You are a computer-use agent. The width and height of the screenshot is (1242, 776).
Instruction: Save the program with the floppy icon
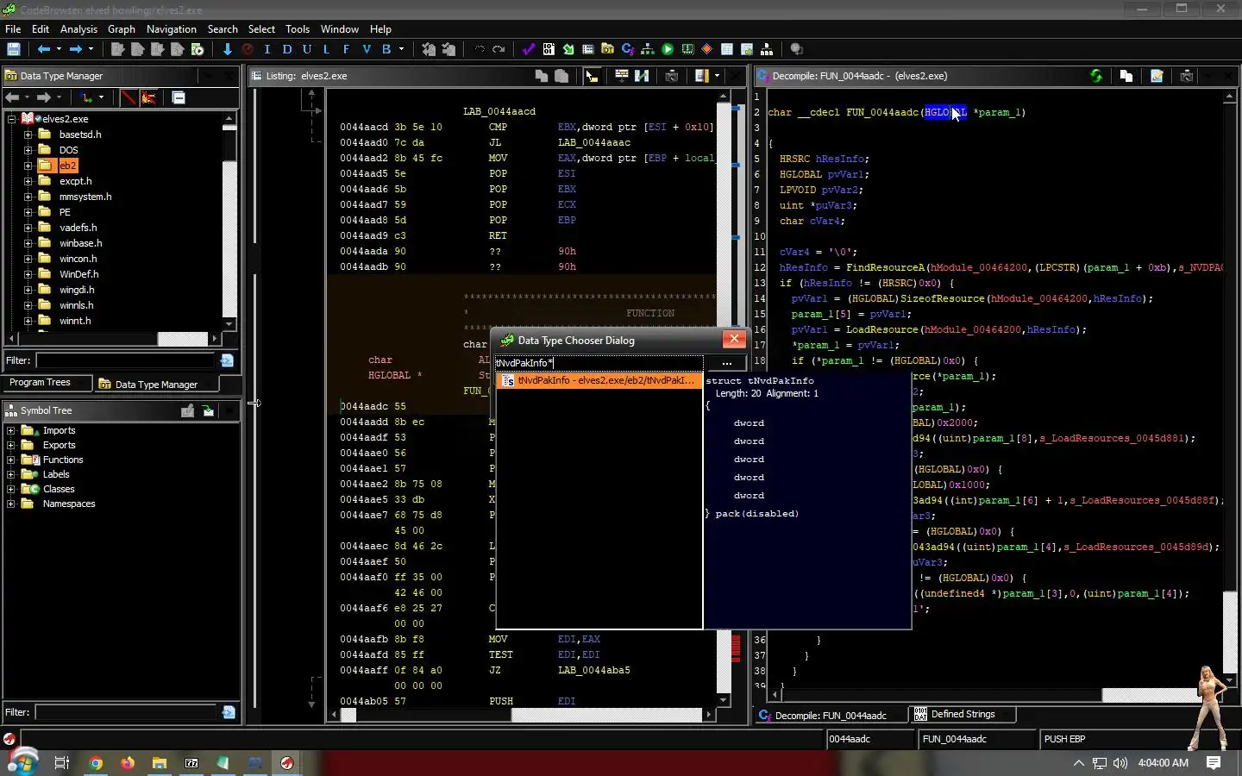click(x=13, y=49)
